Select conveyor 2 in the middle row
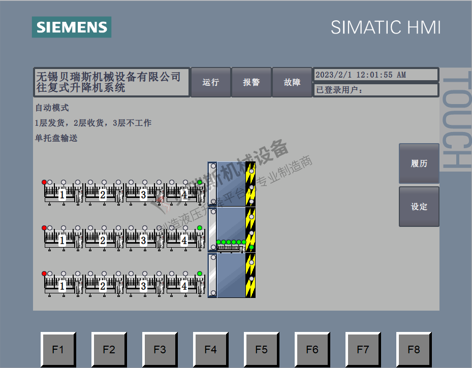 pos(103,239)
